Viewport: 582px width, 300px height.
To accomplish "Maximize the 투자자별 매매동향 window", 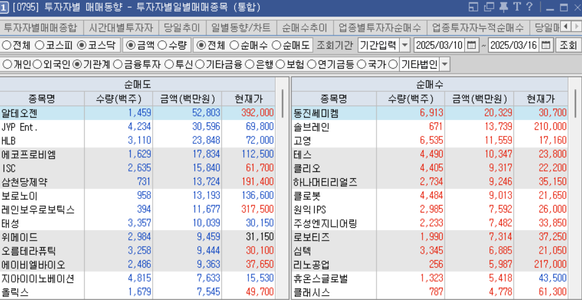I will pos(564,7).
